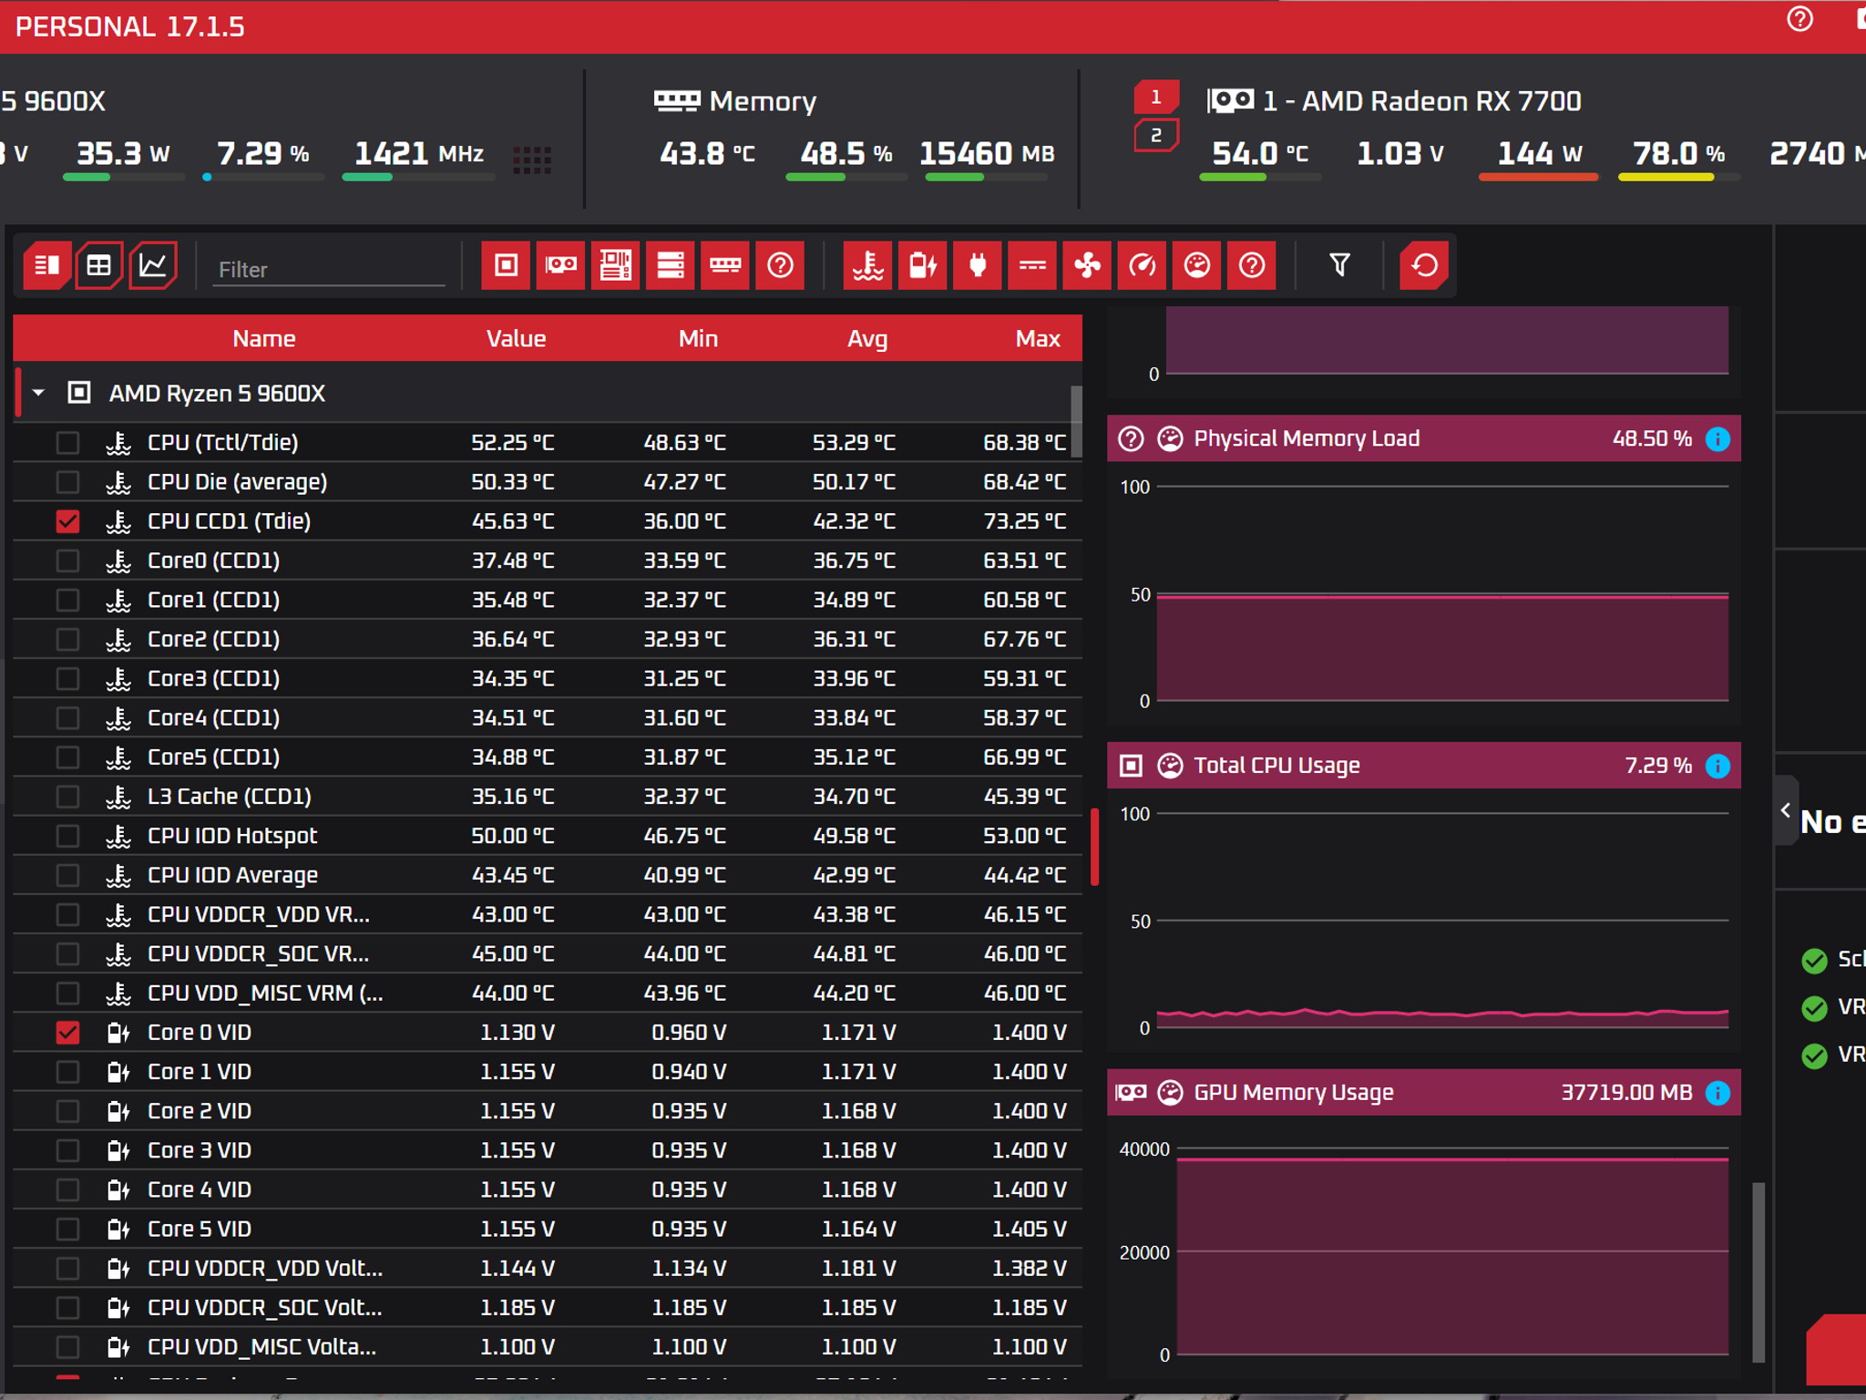The width and height of the screenshot is (1866, 1400).
Task: Toggle the question-mark filter beside the memory filter
Action: (x=780, y=265)
